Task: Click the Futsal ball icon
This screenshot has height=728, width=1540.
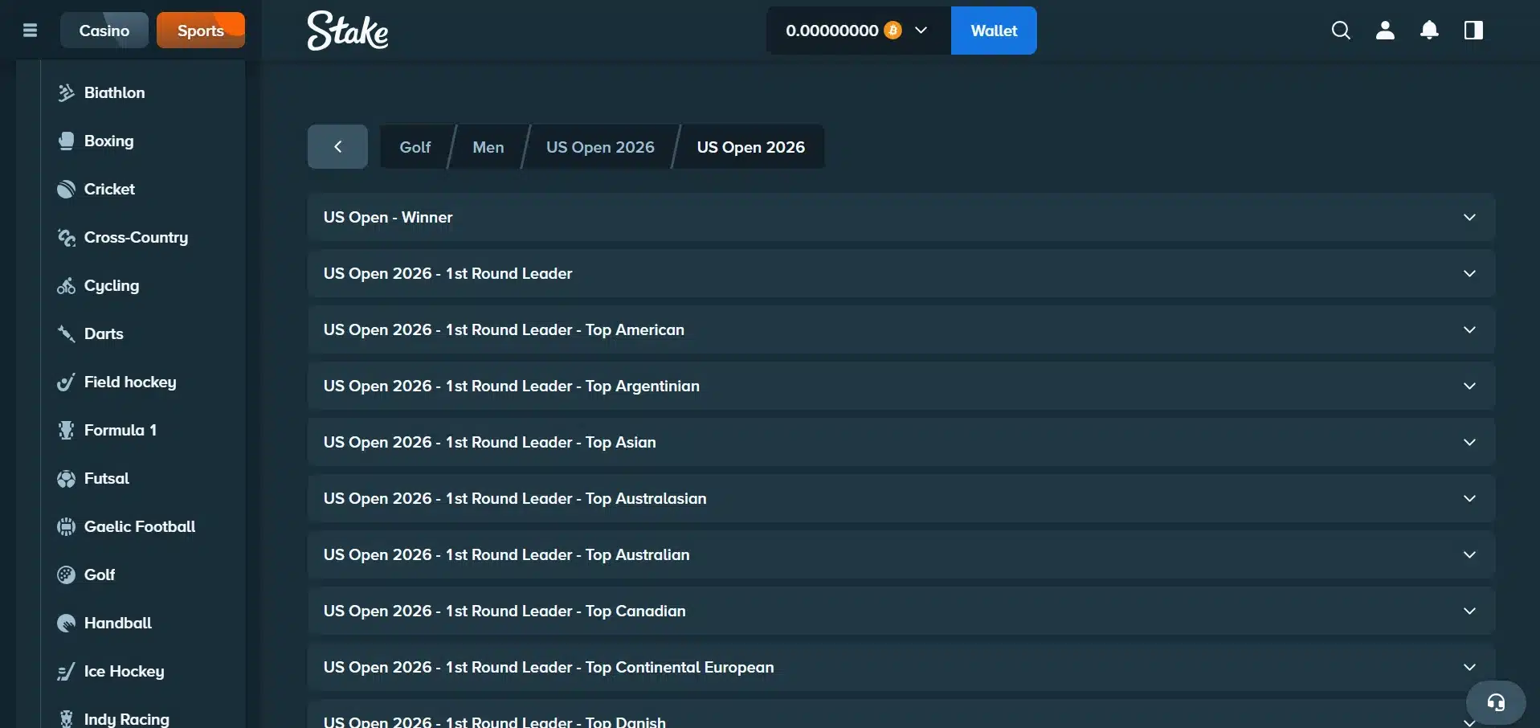Action: tap(66, 478)
